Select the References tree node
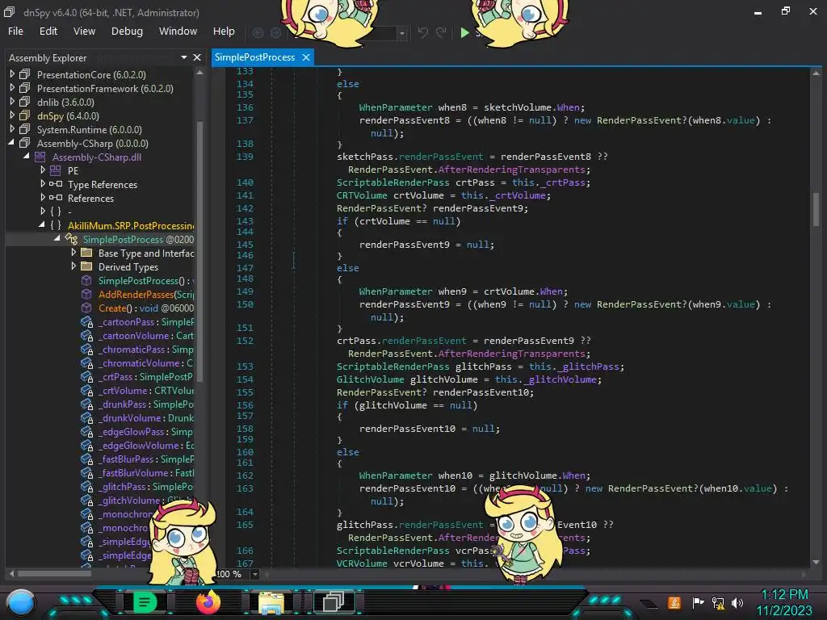 point(90,199)
